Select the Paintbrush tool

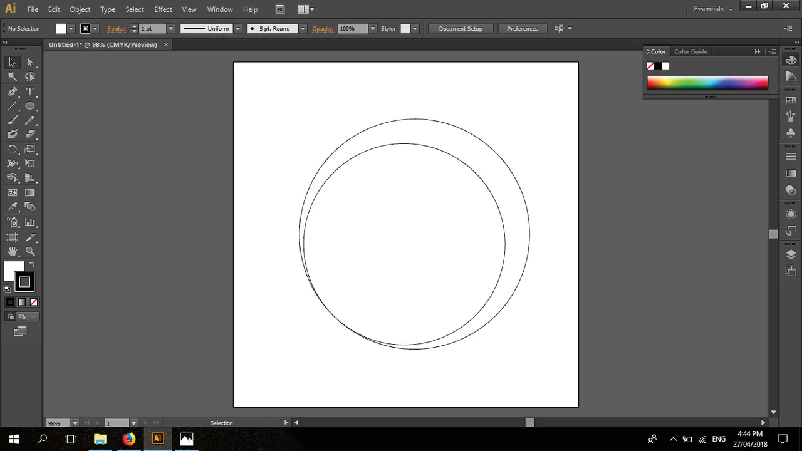(12, 120)
